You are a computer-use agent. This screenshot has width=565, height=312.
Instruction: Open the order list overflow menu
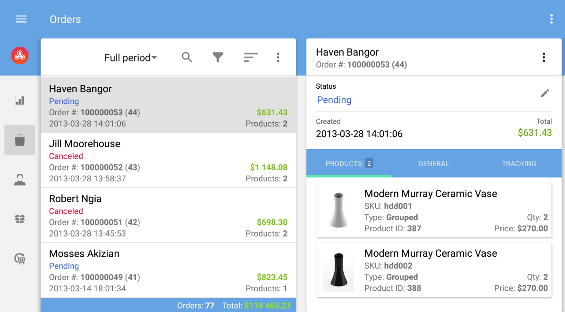278,57
